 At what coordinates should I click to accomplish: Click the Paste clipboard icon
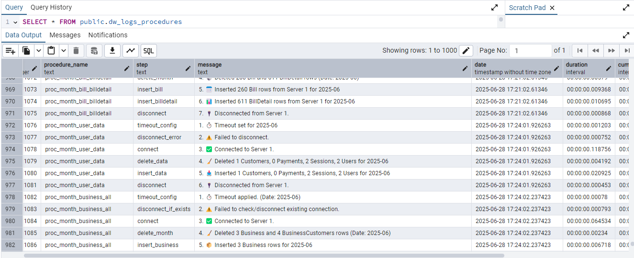coord(51,51)
